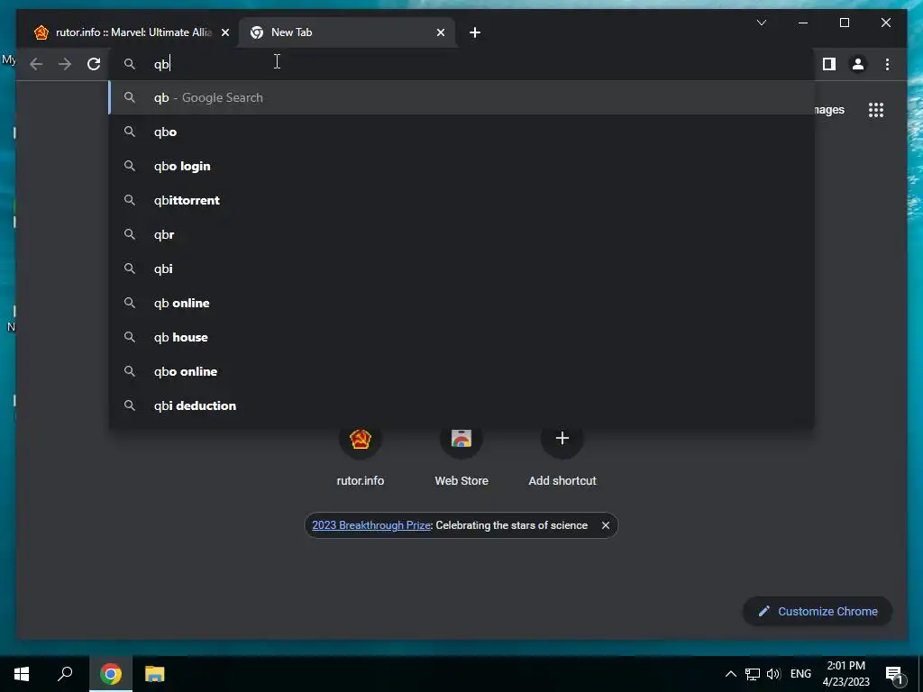Choose the 'qbi' suggestion
The image size is (923, 692).
461,269
